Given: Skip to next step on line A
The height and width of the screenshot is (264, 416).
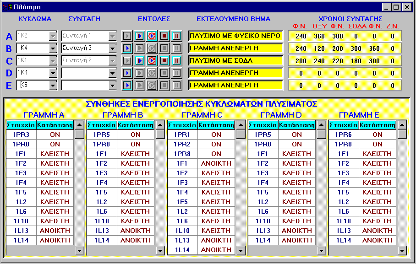Looking at the screenshot, I should [140, 36].
